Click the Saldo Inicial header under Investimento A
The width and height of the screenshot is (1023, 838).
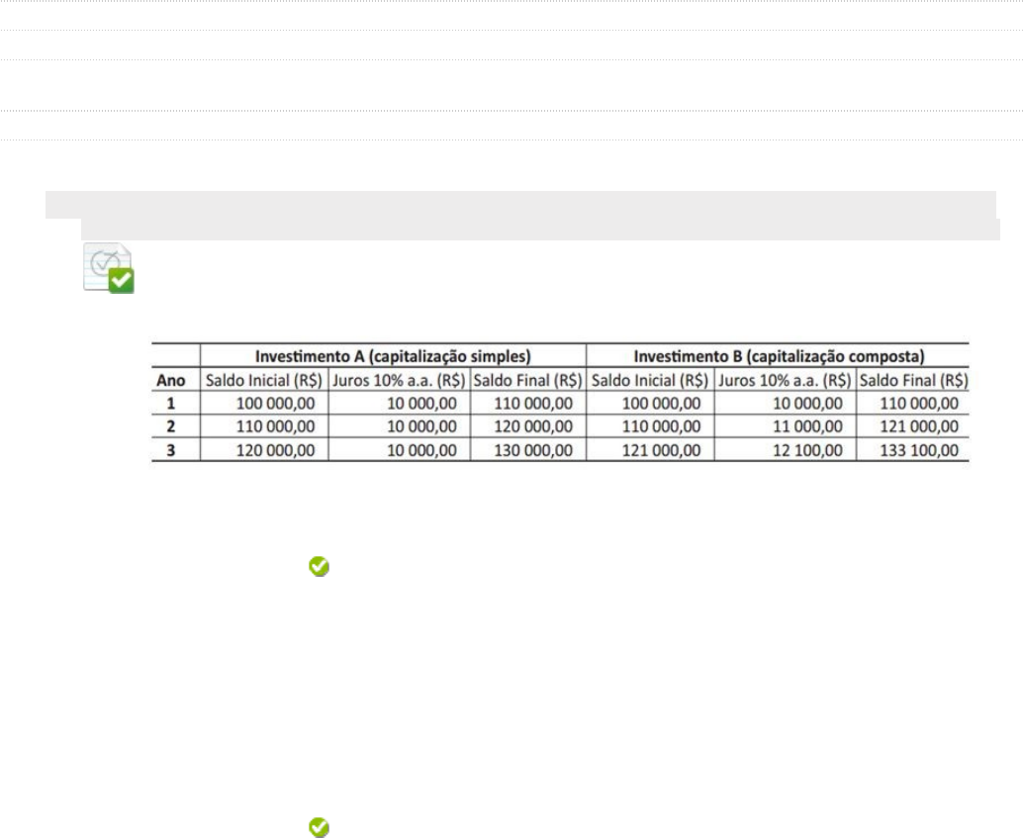coord(265,380)
